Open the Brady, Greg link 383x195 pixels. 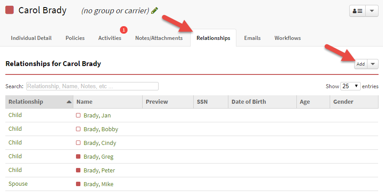pos(99,157)
